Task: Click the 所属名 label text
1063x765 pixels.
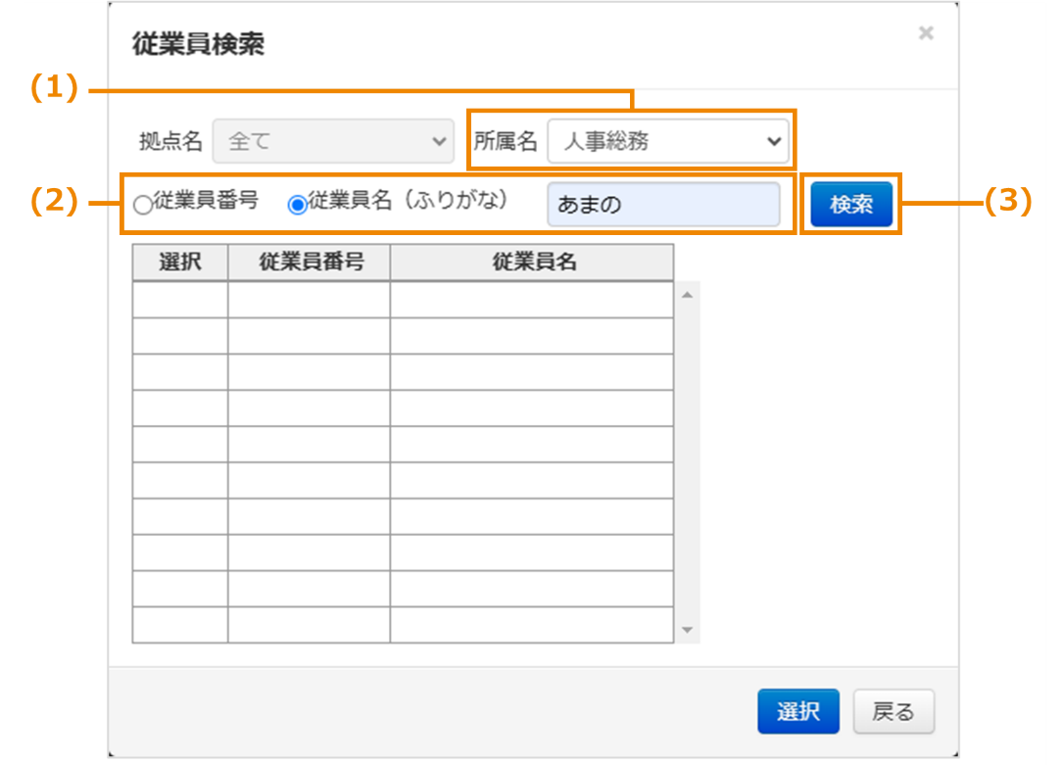Action: pyautogui.click(x=506, y=141)
